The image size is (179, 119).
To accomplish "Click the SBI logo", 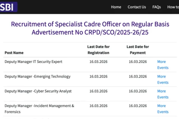I will click(x=8, y=7).
